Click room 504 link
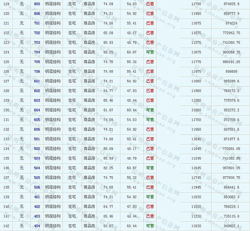The height and width of the screenshot is (231, 250). (x=37, y=168)
